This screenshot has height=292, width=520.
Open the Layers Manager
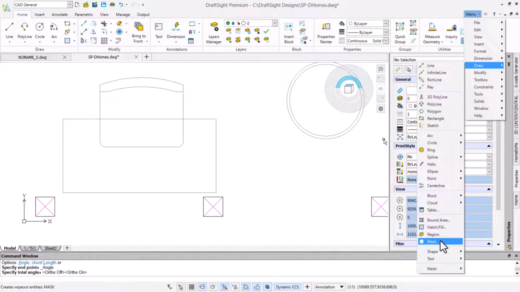214,32
